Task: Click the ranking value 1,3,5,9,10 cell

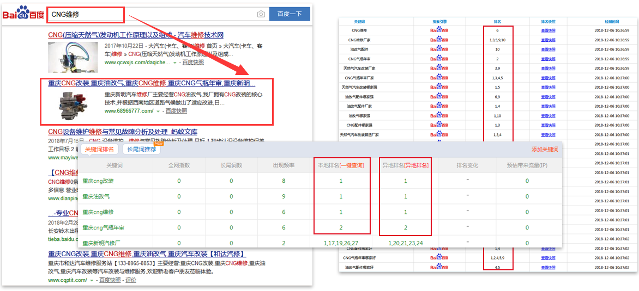Action: pos(497,40)
